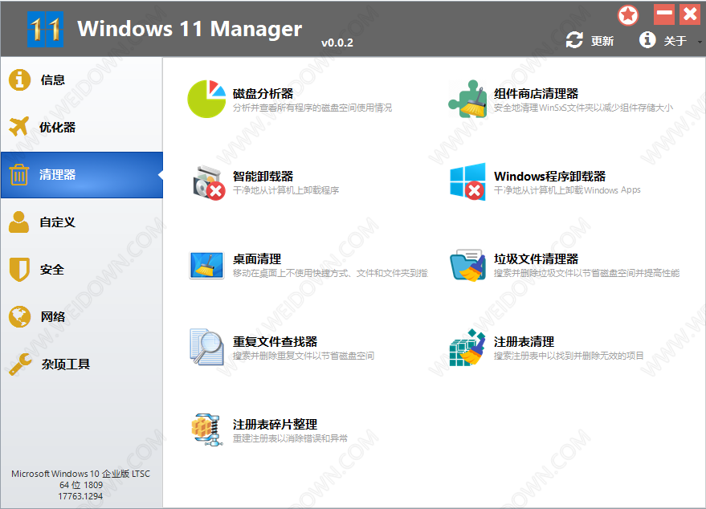
Task: Open the 垃圾文件清理器 junk folder icon
Action: tap(467, 265)
